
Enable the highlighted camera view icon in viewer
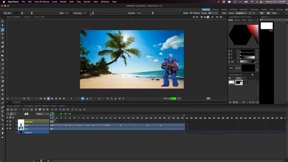point(208,17)
